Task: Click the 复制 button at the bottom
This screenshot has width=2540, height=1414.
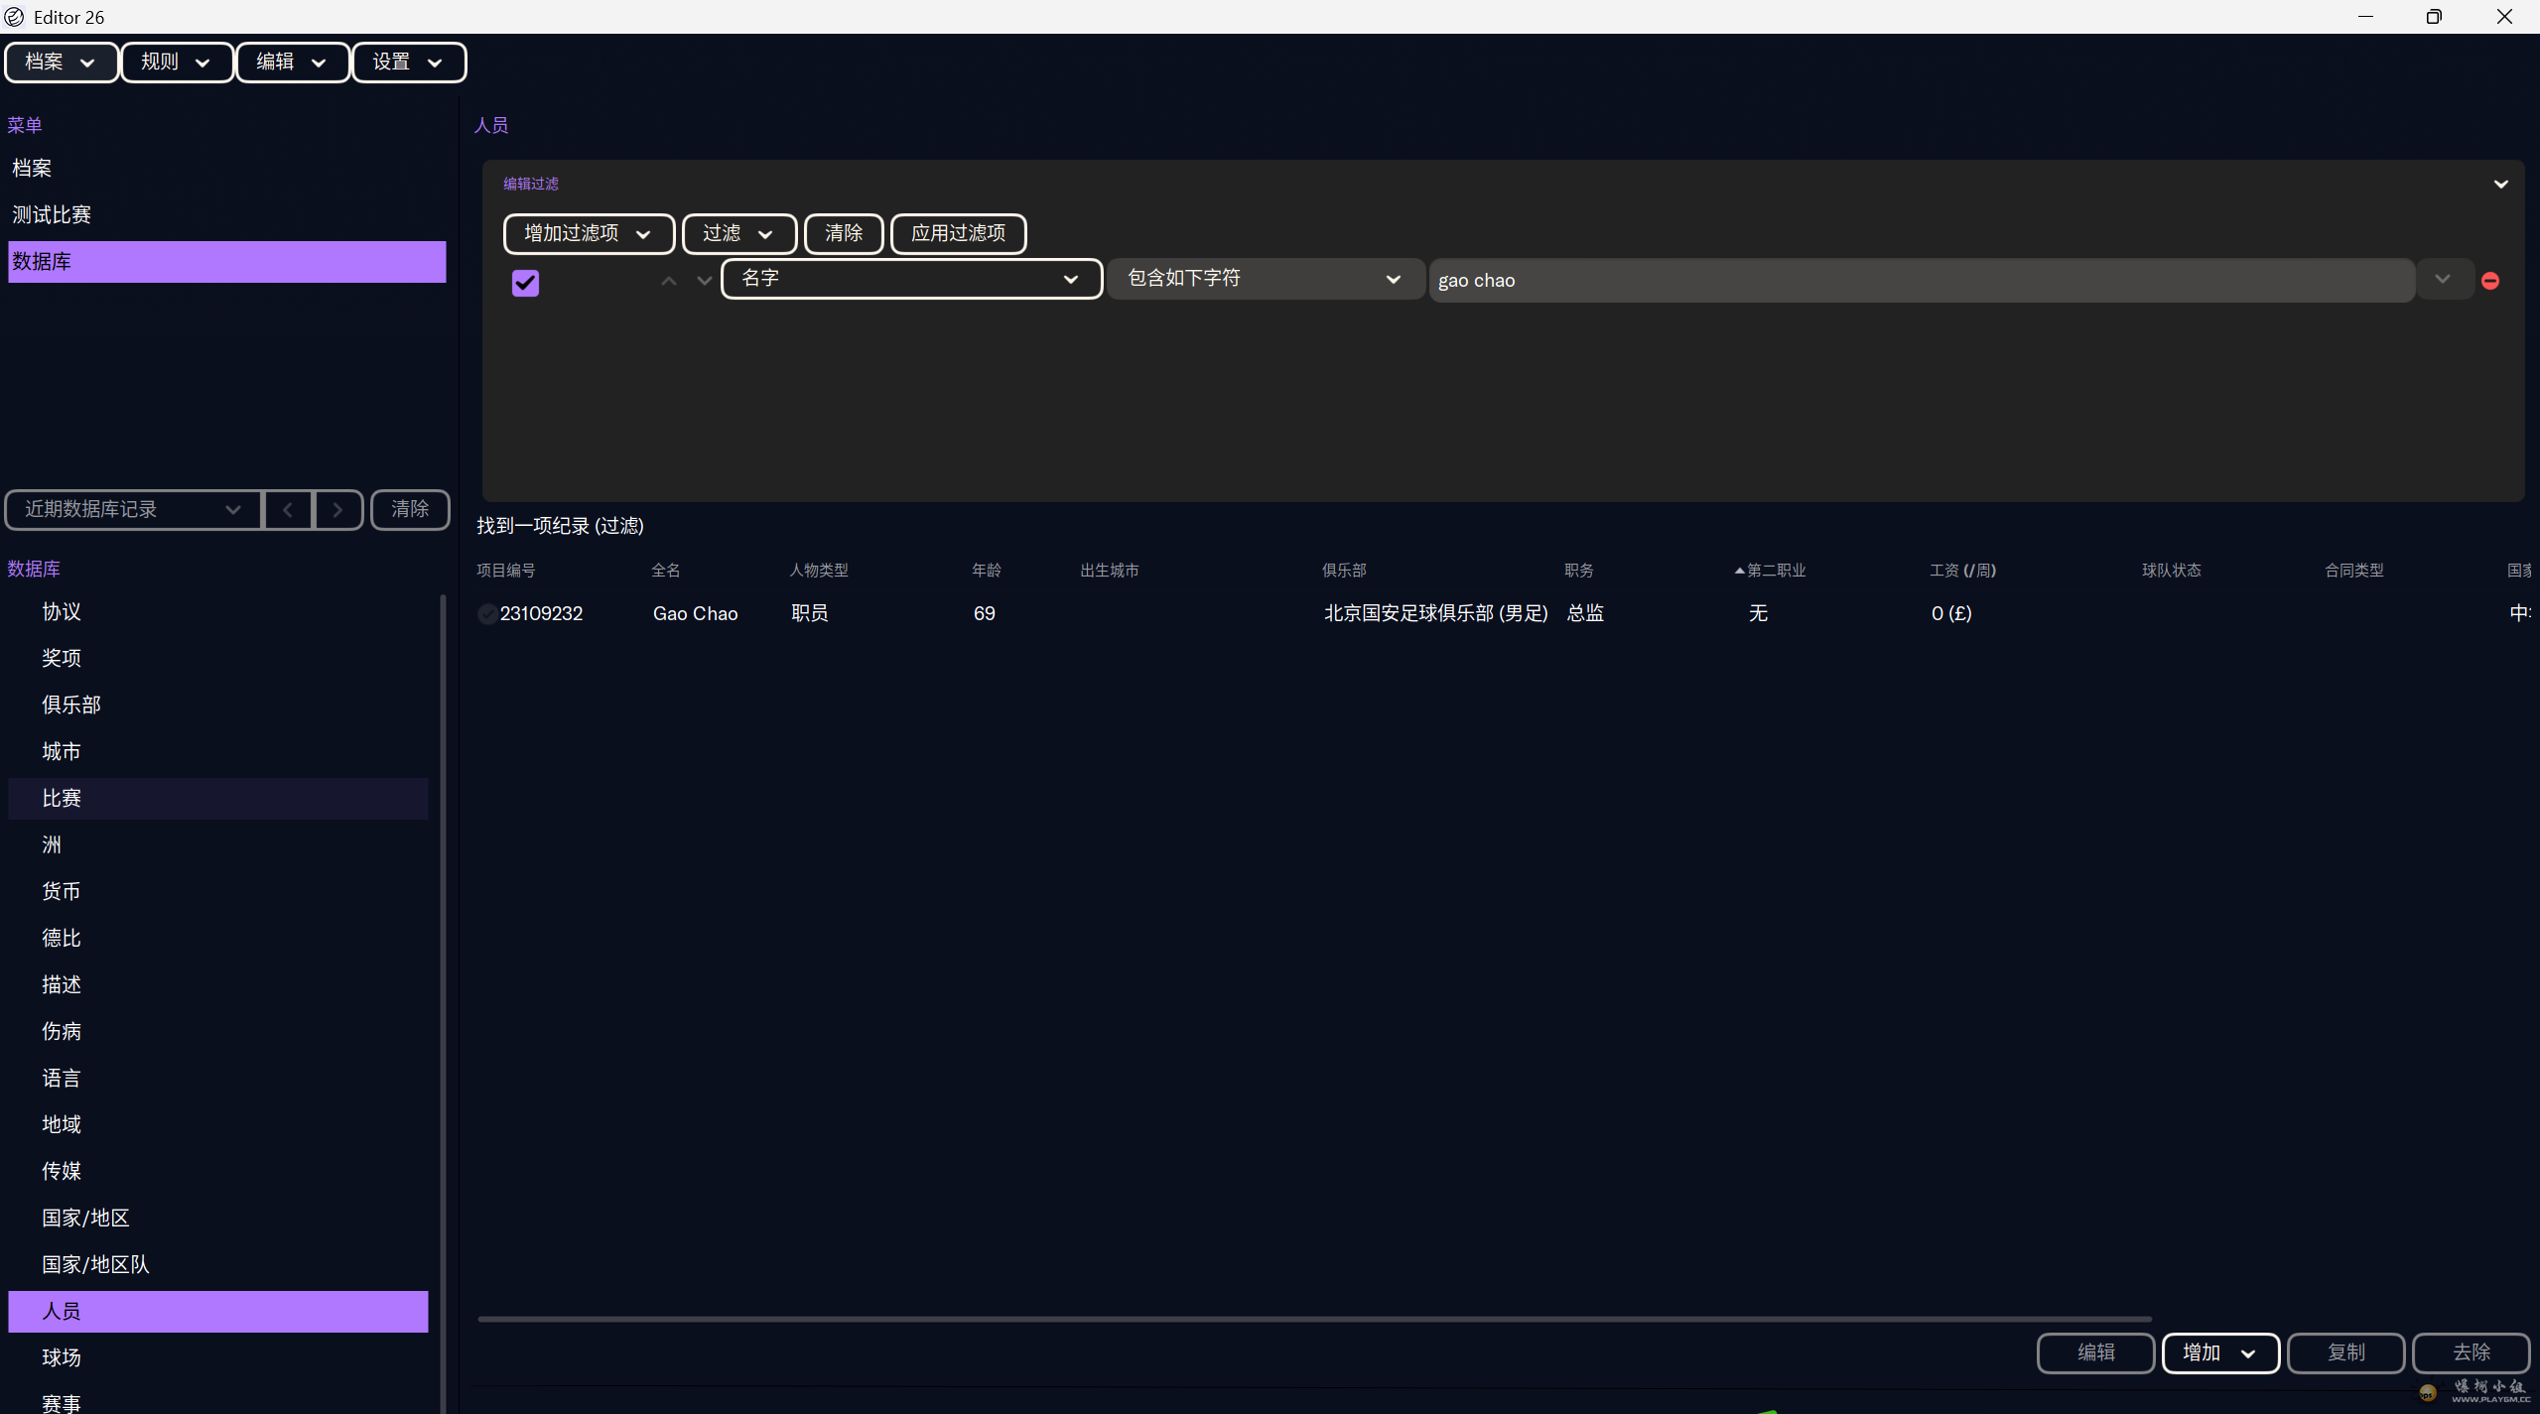Action: 2345,1352
